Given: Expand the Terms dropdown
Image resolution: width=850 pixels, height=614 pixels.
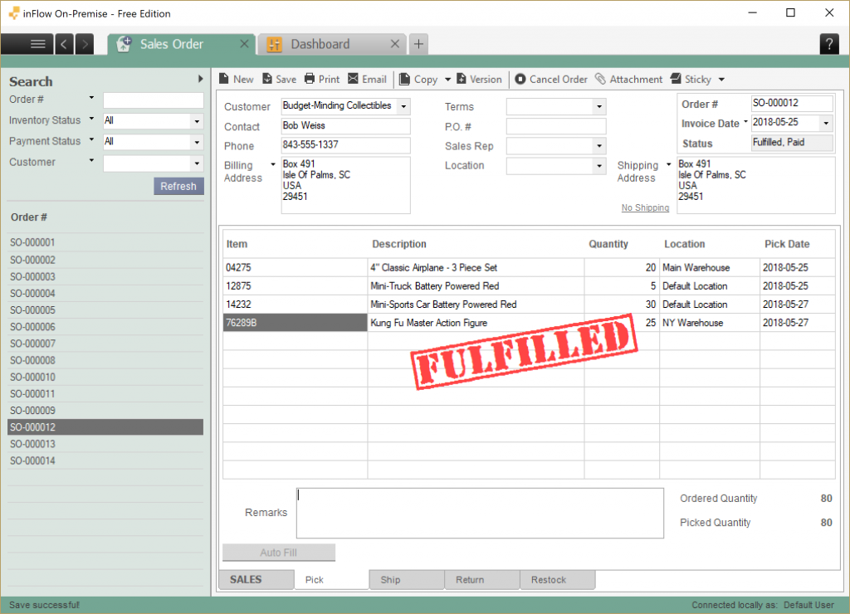Looking at the screenshot, I should click(599, 107).
